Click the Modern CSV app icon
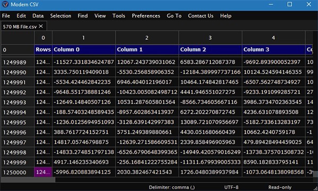Viewport: 318px width, 191px height. pyautogui.click(x=5, y=4)
